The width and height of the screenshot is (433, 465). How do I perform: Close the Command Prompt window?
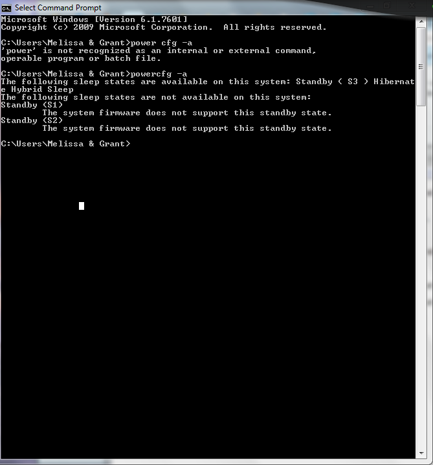(x=412, y=6)
